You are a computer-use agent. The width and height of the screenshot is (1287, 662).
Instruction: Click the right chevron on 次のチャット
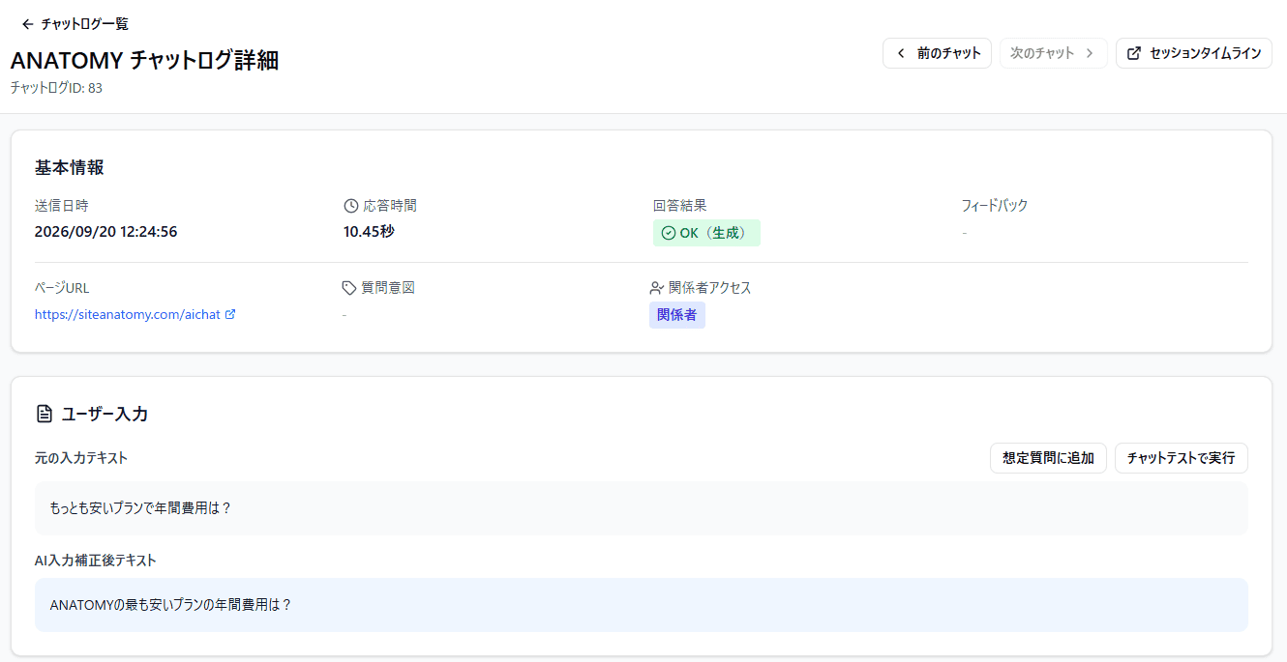point(1090,53)
